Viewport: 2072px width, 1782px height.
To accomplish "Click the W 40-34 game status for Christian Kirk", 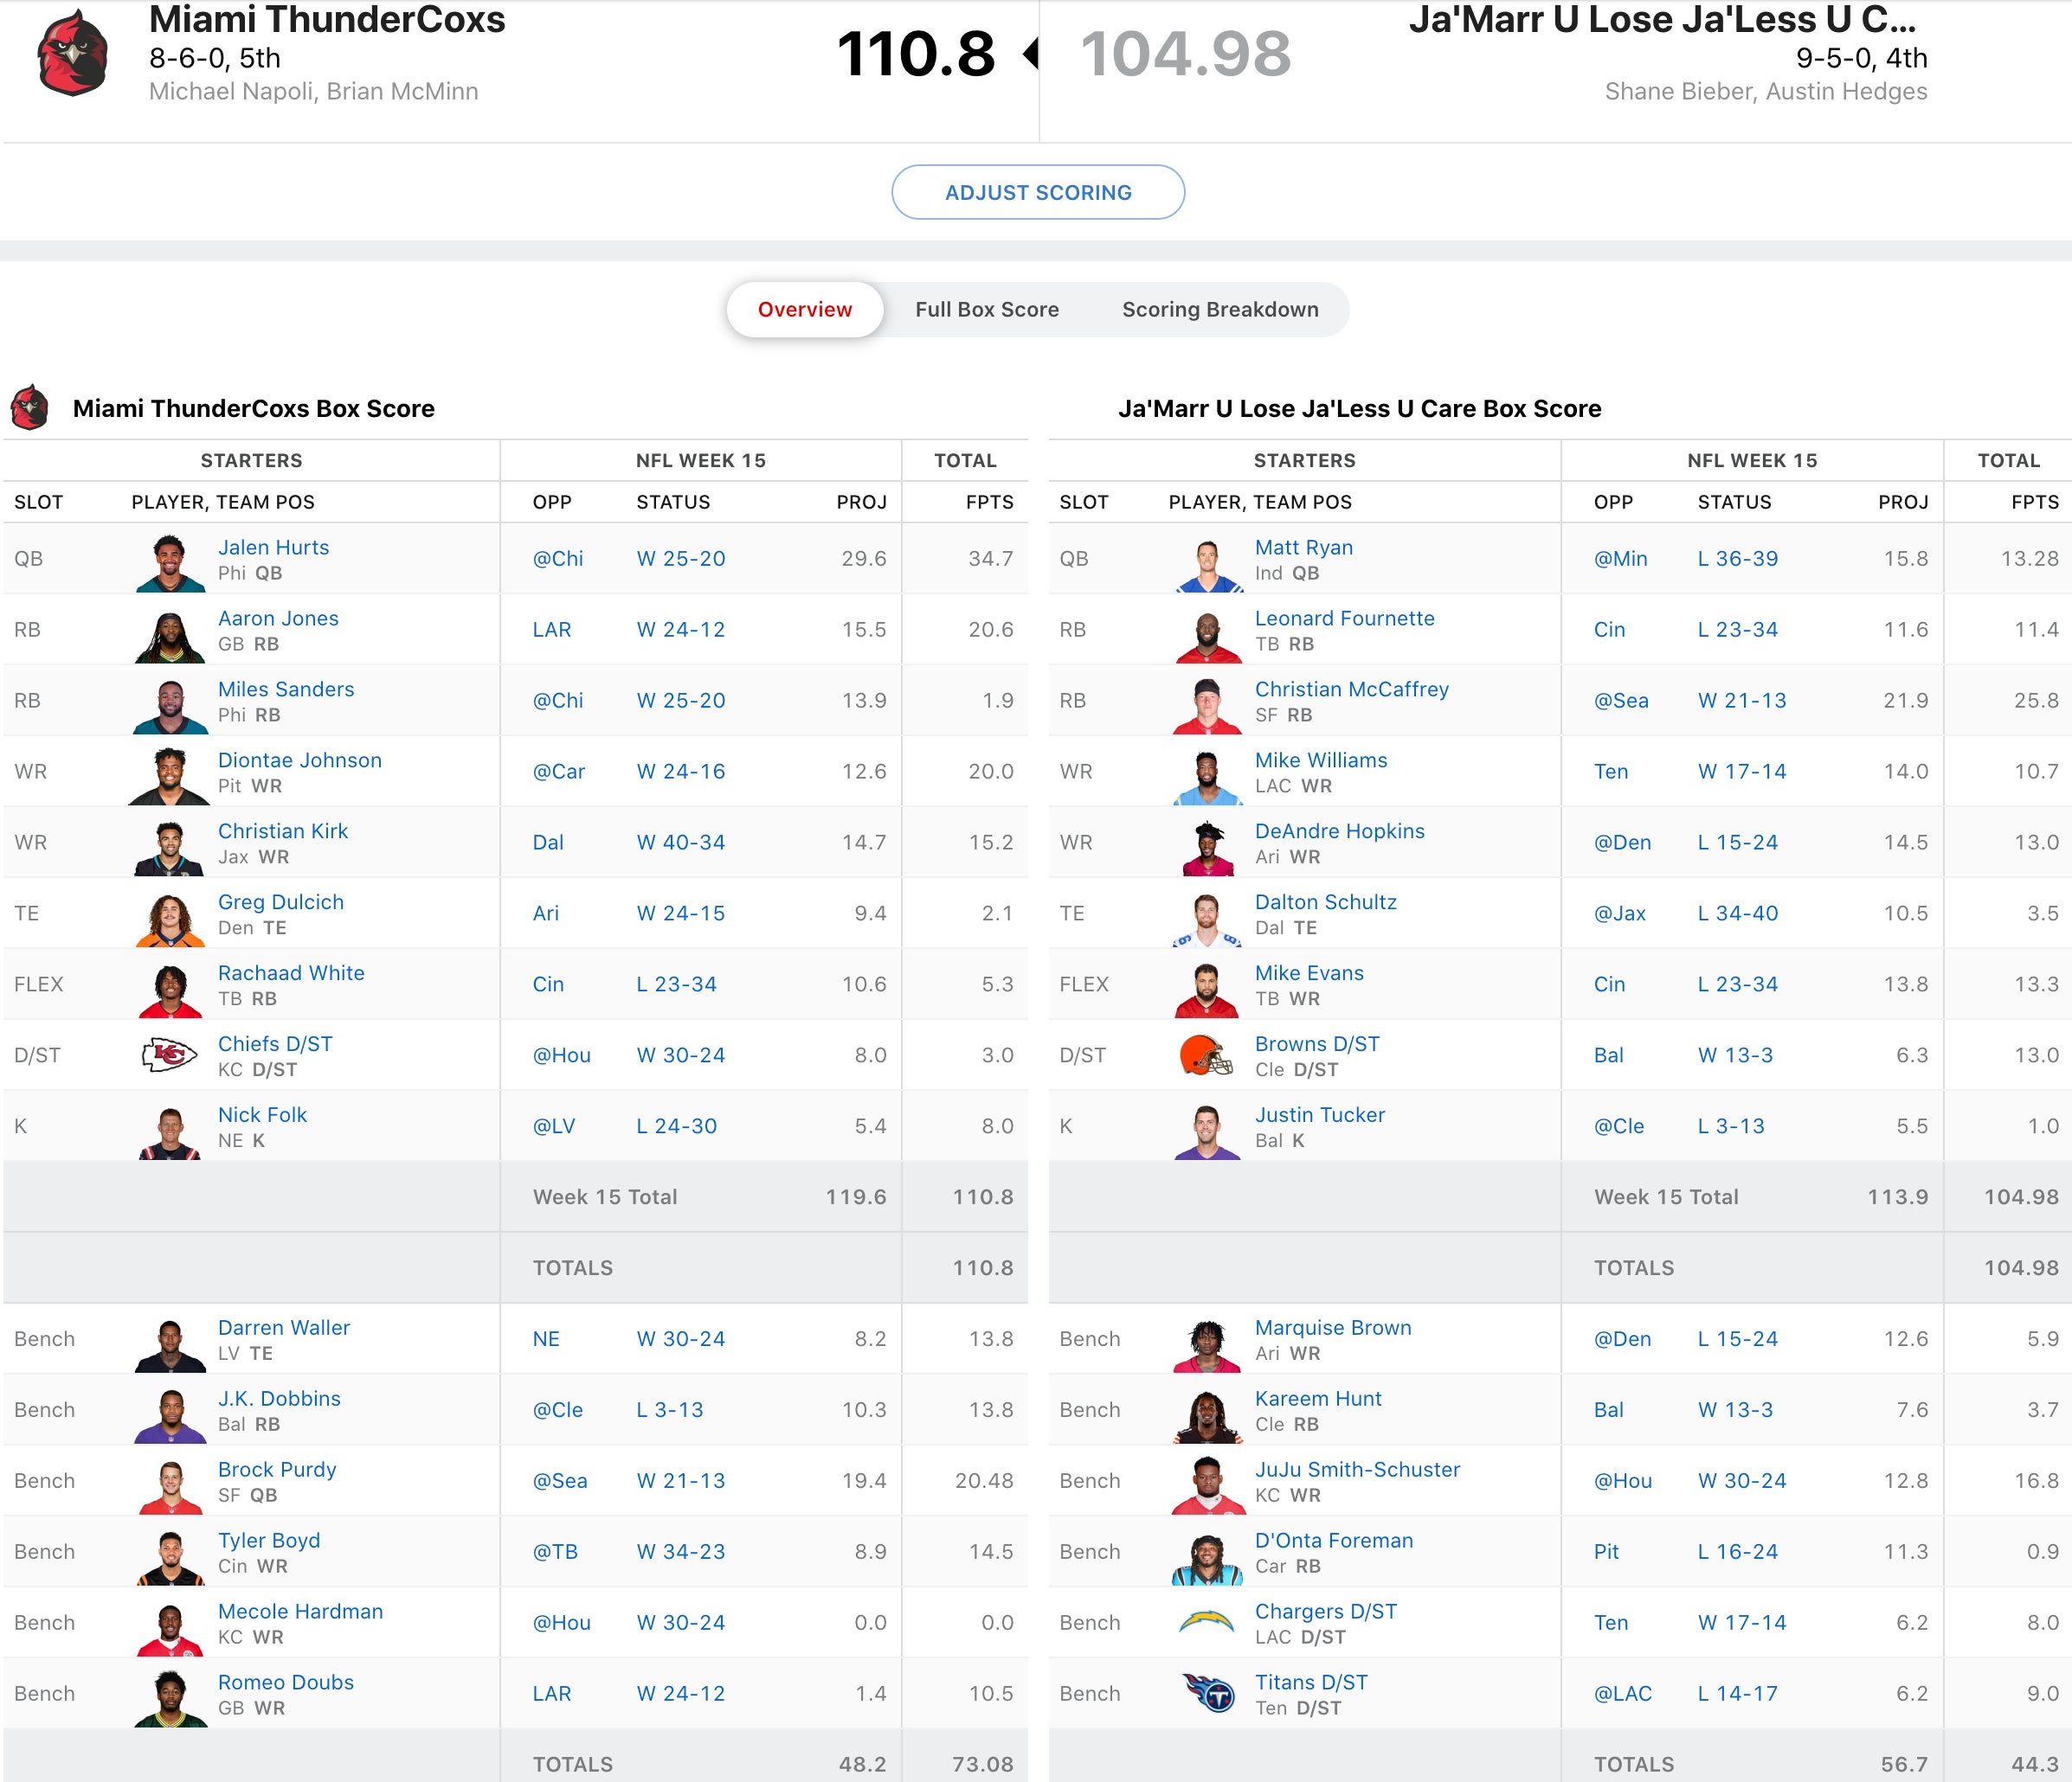I will (680, 843).
